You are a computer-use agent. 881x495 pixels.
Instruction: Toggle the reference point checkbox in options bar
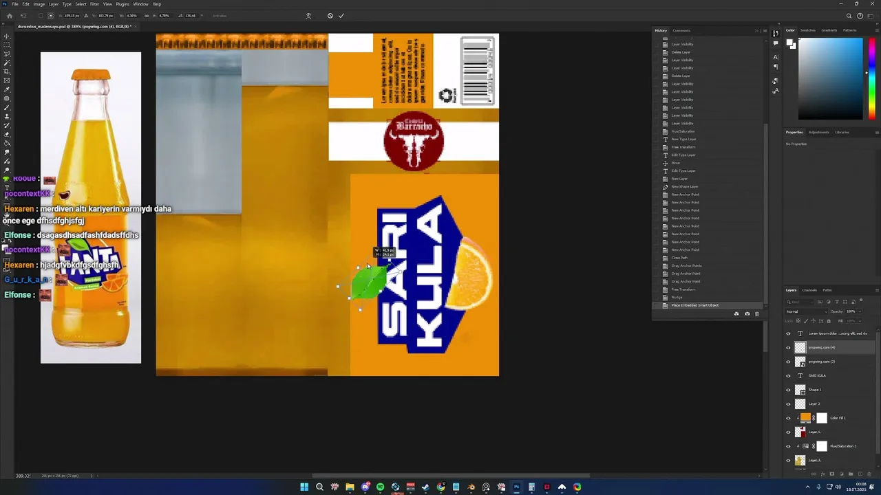[40, 15]
